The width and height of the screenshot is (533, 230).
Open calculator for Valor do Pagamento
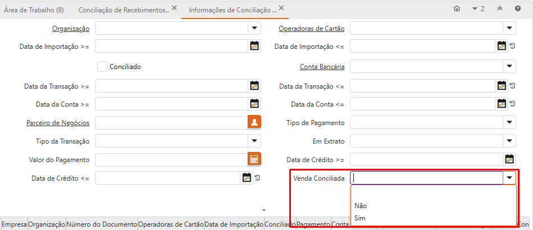click(x=254, y=160)
